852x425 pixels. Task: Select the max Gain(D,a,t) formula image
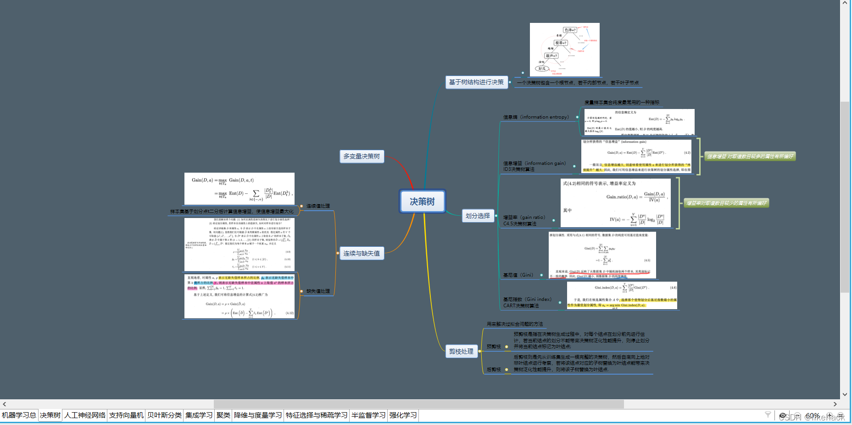pos(239,189)
